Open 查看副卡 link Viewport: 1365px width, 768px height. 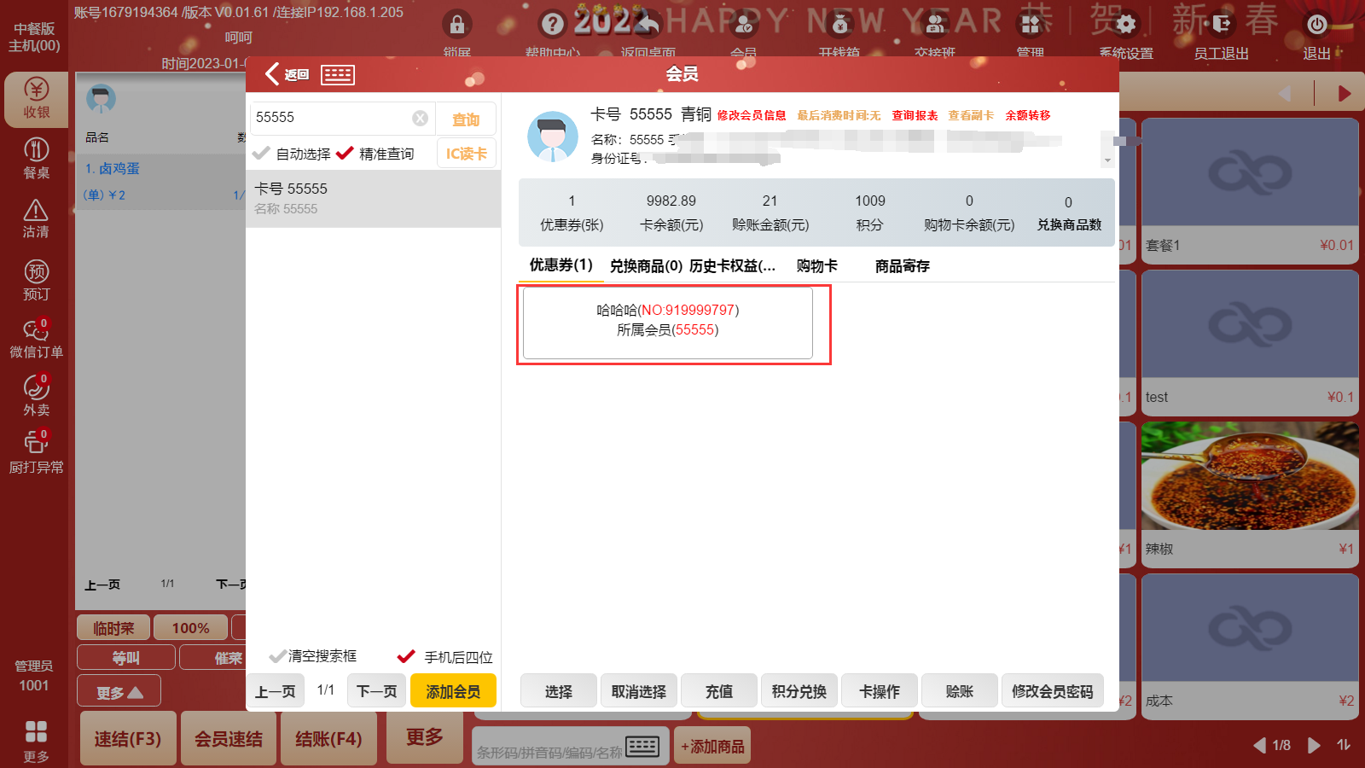point(971,115)
